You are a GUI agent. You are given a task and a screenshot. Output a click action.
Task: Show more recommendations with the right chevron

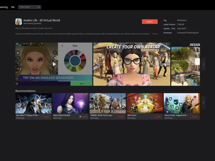[x=203, y=103]
